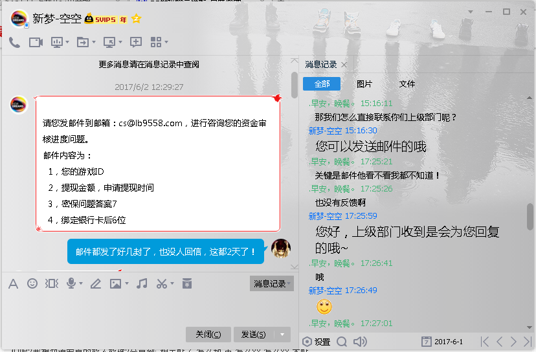Switch to the 文件 filter tab
The width and height of the screenshot is (536, 352).
(x=407, y=83)
